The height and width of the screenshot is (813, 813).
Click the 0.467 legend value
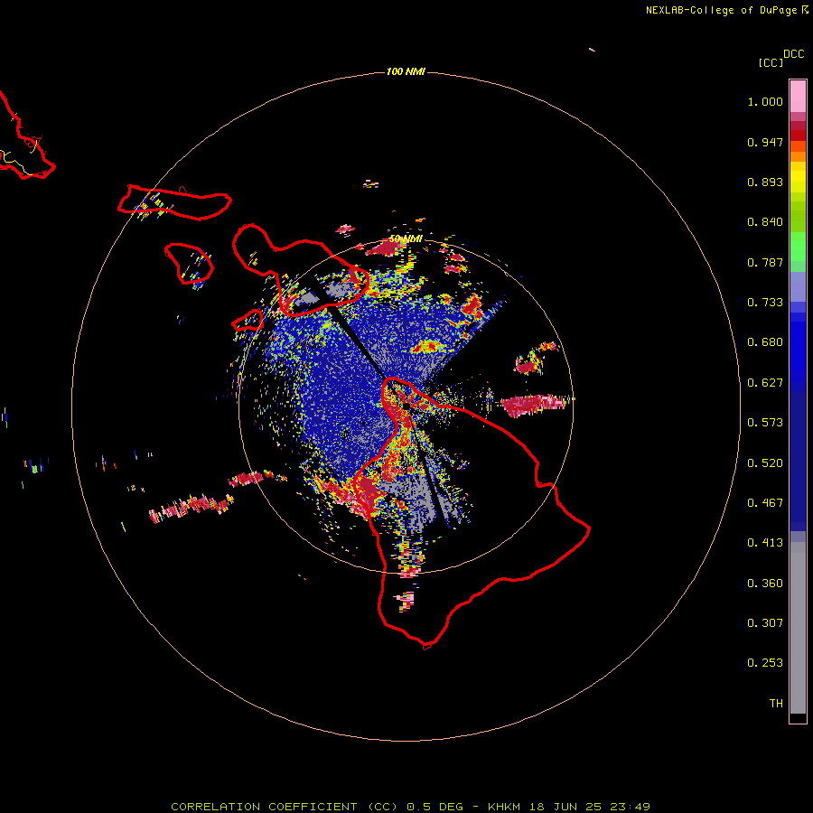(765, 503)
